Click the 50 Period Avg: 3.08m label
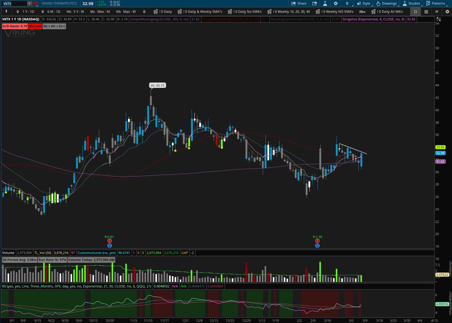 pos(19,260)
